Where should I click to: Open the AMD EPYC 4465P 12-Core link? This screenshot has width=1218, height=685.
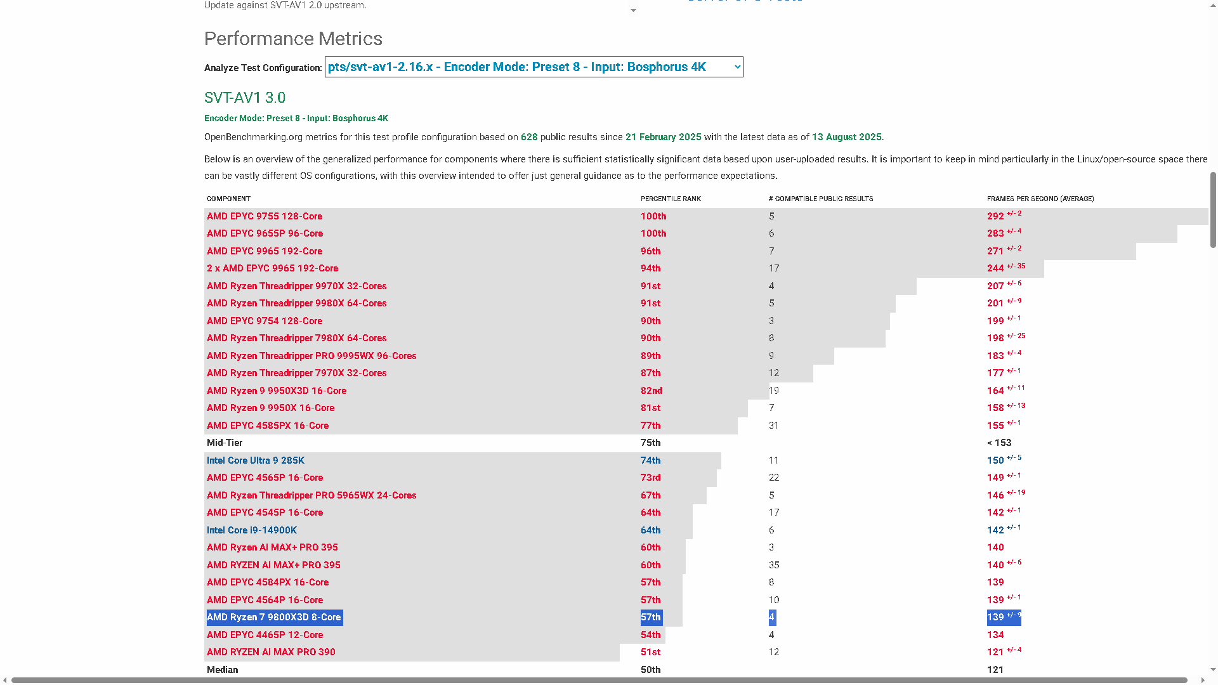(265, 635)
